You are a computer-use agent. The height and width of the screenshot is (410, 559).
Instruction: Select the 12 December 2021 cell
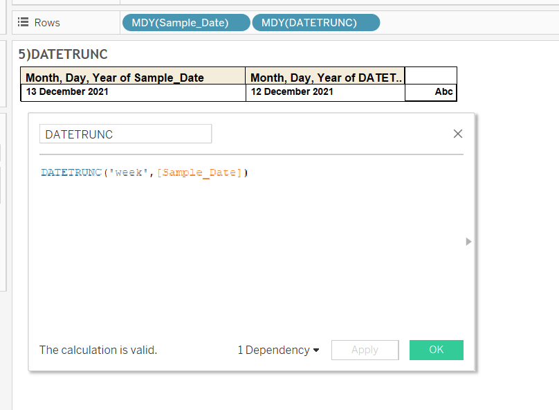(325, 92)
